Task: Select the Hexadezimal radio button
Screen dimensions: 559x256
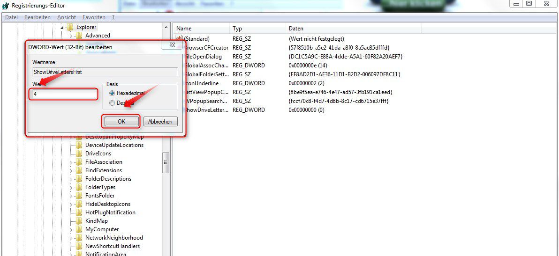Action: coord(112,93)
